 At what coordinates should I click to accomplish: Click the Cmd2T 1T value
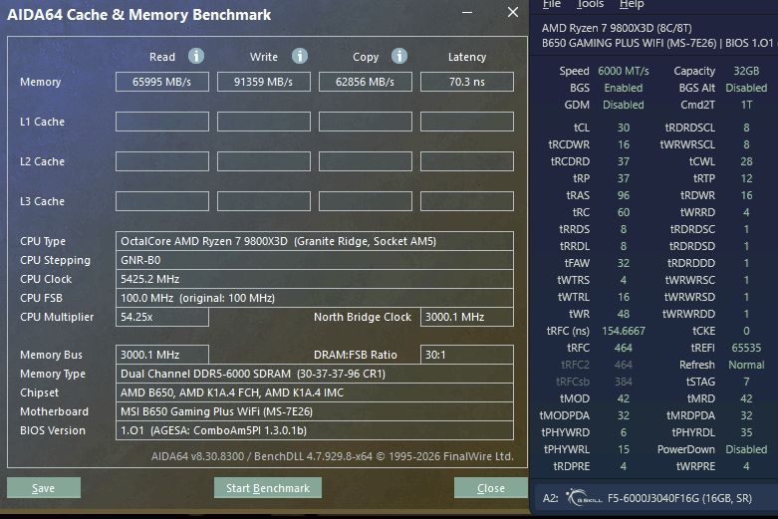pyautogui.click(x=746, y=105)
